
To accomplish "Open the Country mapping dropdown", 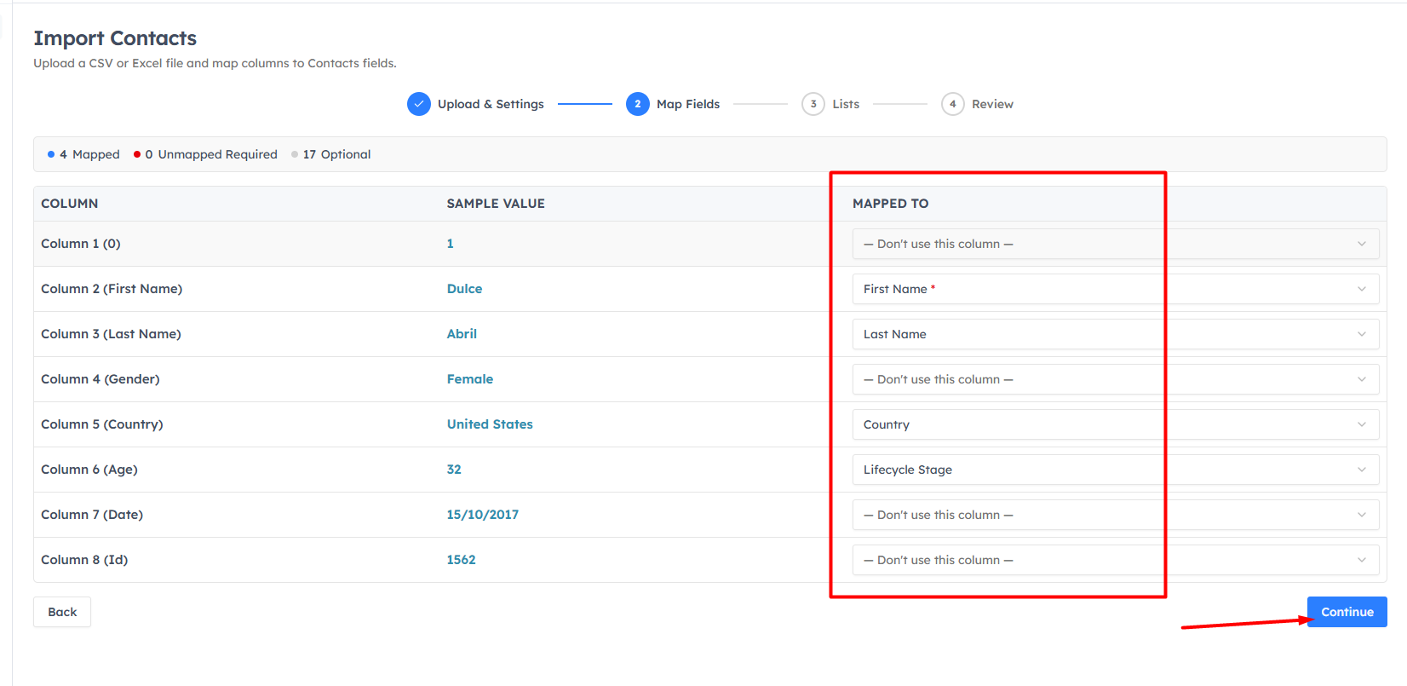I will coord(1116,424).
